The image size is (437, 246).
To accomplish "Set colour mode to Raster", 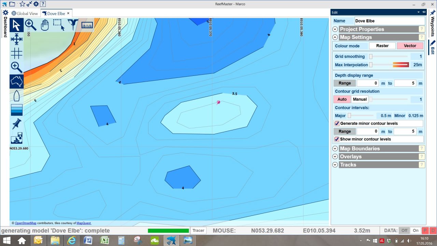I will (x=382, y=46).
